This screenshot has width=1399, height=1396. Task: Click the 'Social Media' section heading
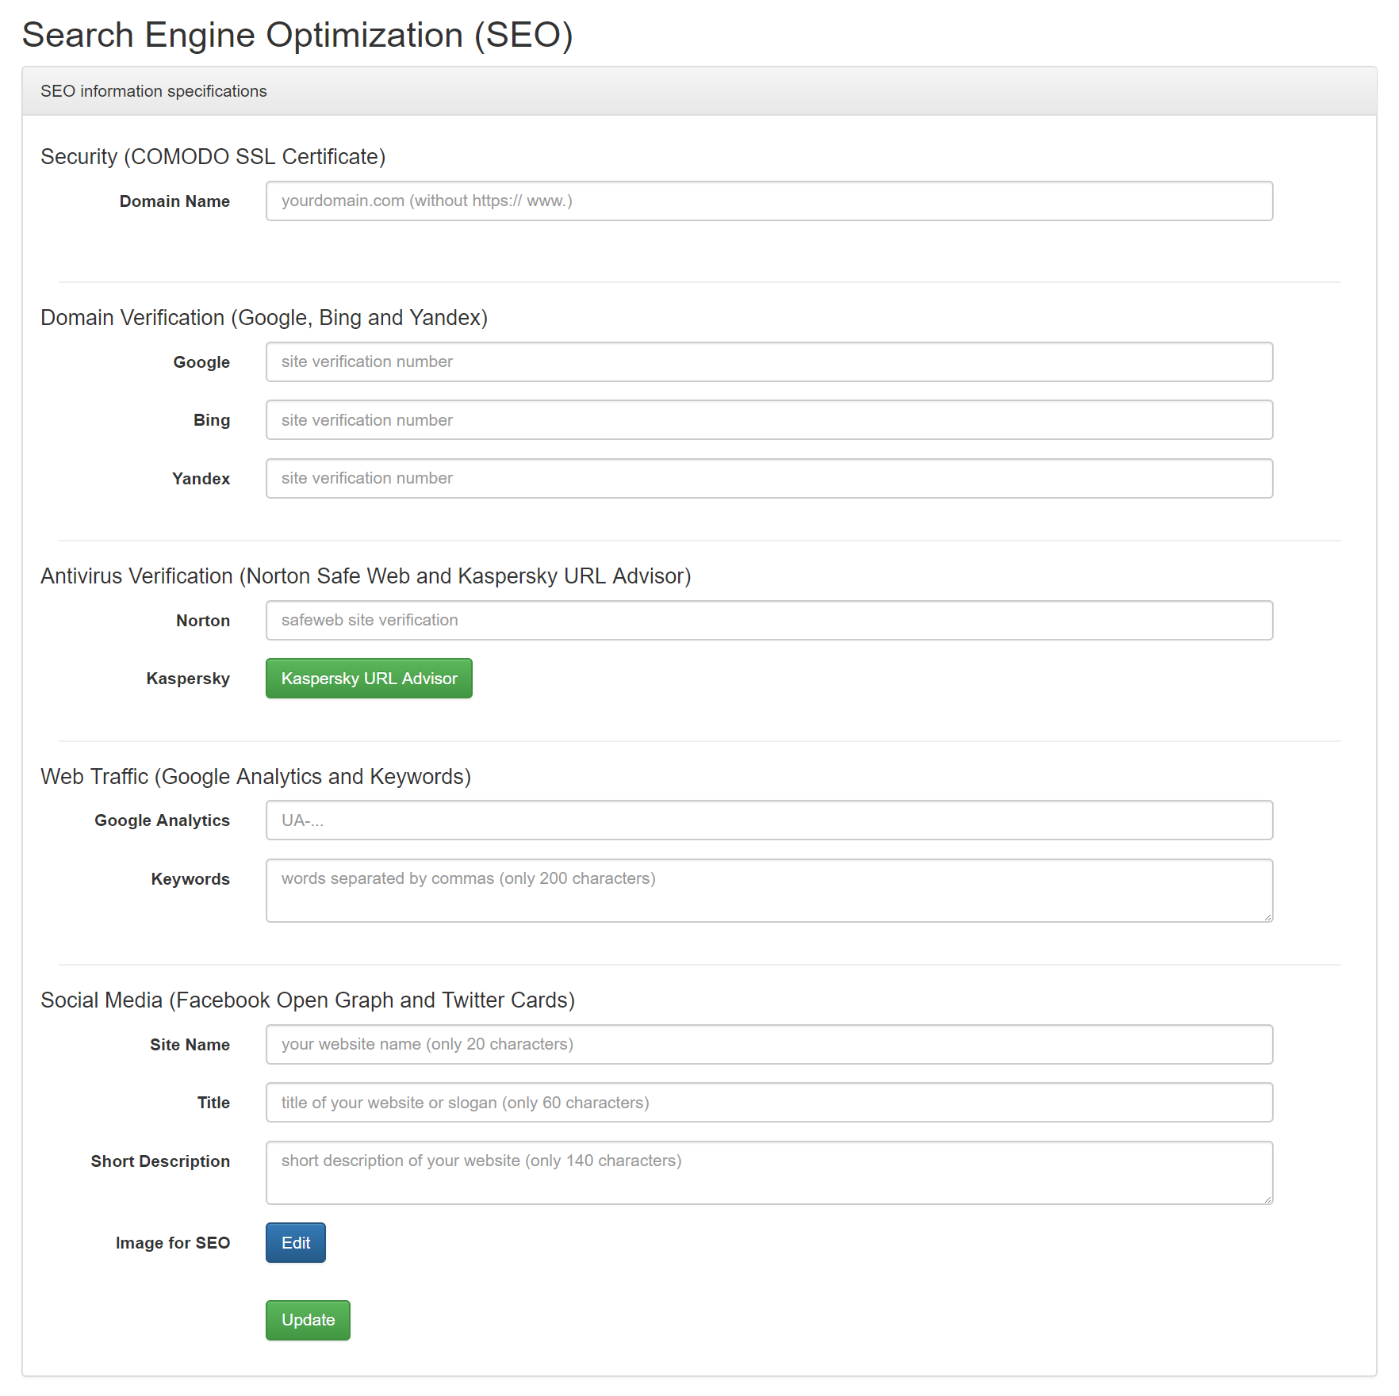[x=308, y=1000]
